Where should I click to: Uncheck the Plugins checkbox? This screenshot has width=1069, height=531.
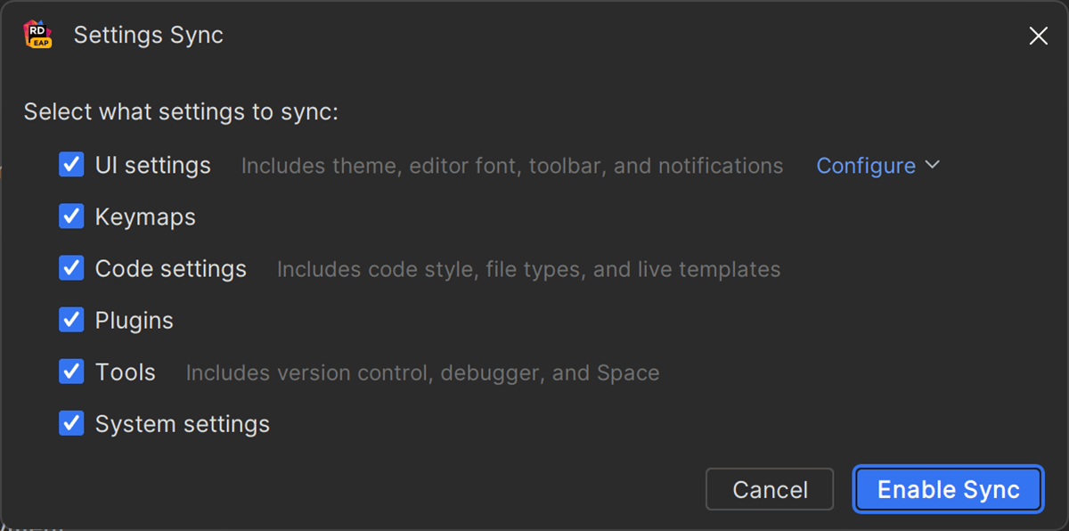[71, 320]
